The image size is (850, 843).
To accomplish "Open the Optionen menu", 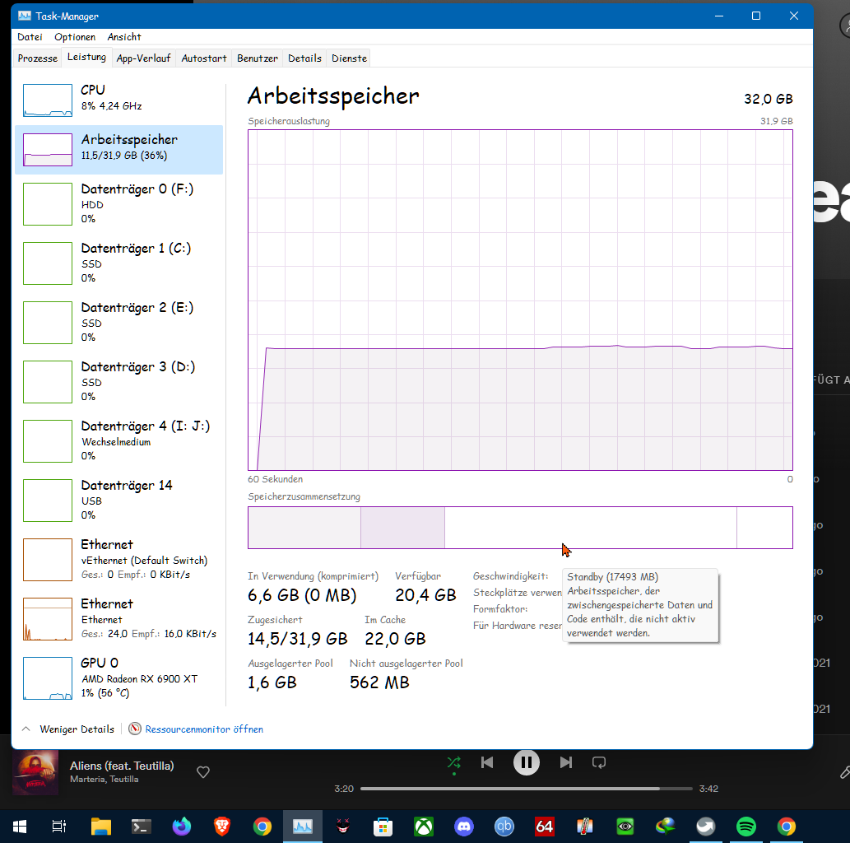I will [x=75, y=37].
